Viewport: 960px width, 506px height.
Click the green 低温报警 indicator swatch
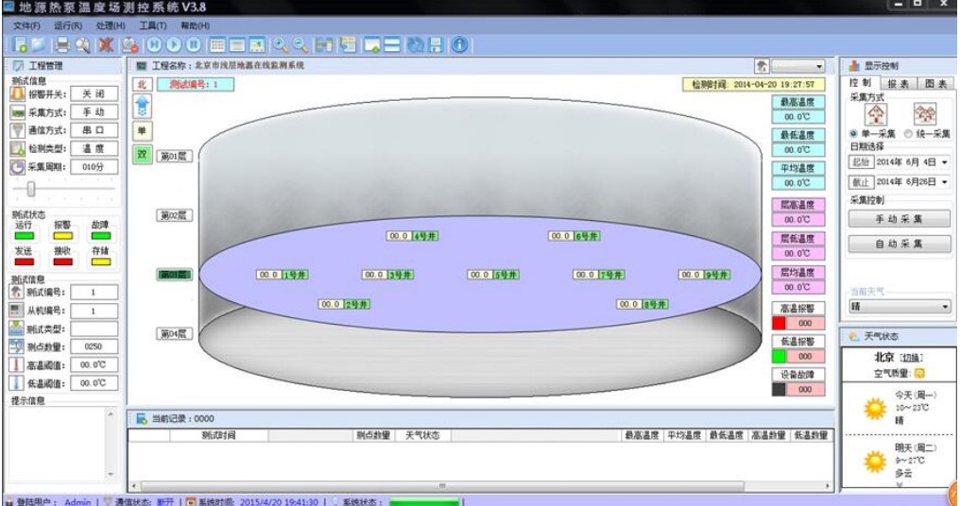[x=779, y=356]
